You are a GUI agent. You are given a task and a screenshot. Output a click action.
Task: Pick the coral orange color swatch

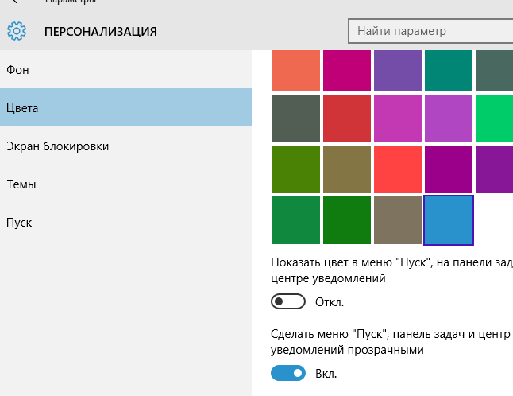[x=296, y=70]
